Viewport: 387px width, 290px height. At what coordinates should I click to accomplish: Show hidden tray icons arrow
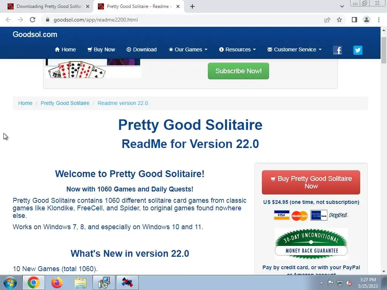coord(321,283)
